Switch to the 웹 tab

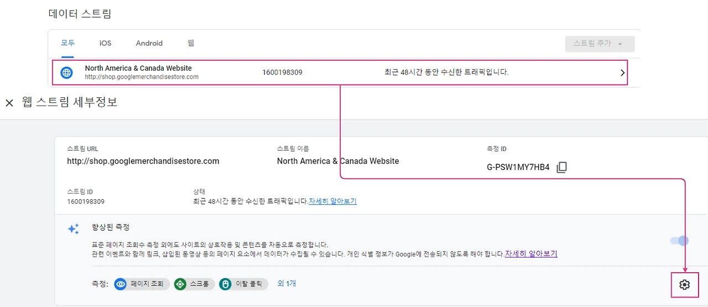(x=191, y=43)
